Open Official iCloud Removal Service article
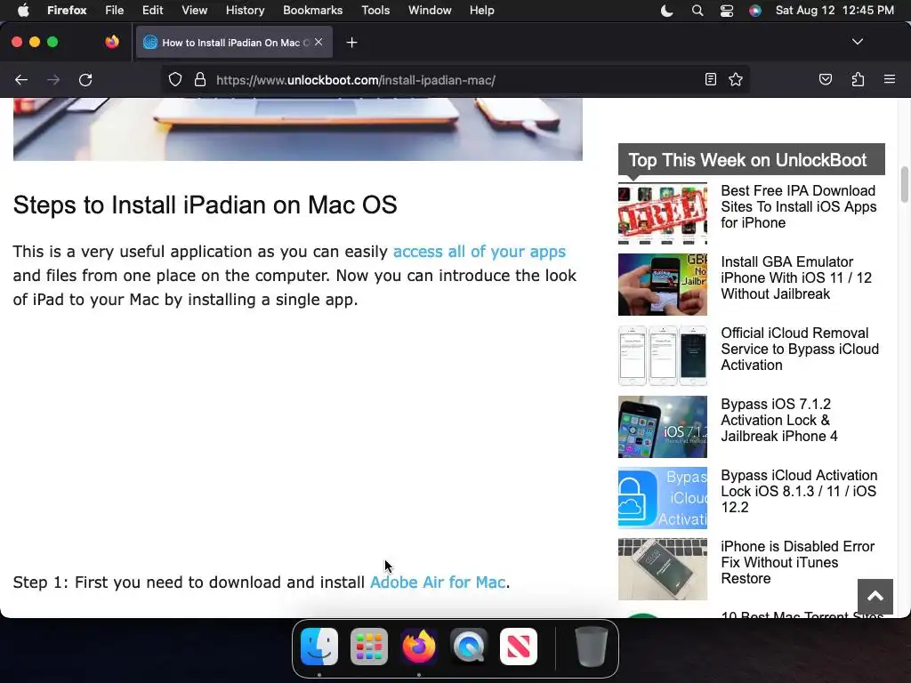911x683 pixels. point(800,349)
